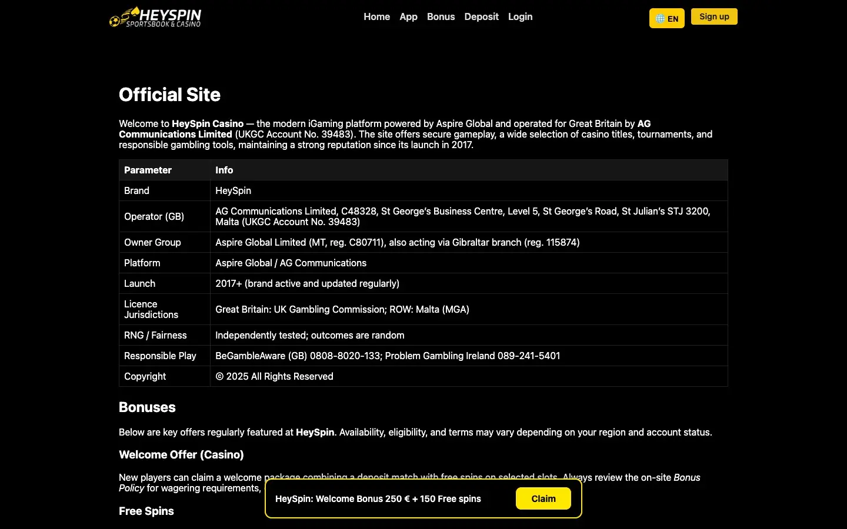The image size is (847, 529).
Task: Claim the HeySpin welcome bonus
Action: [543, 498]
